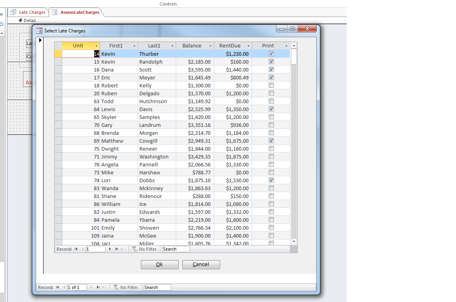Viewport: 456px width, 302px height.
Task: Check Print for Emily Showen
Action: [x=271, y=228]
